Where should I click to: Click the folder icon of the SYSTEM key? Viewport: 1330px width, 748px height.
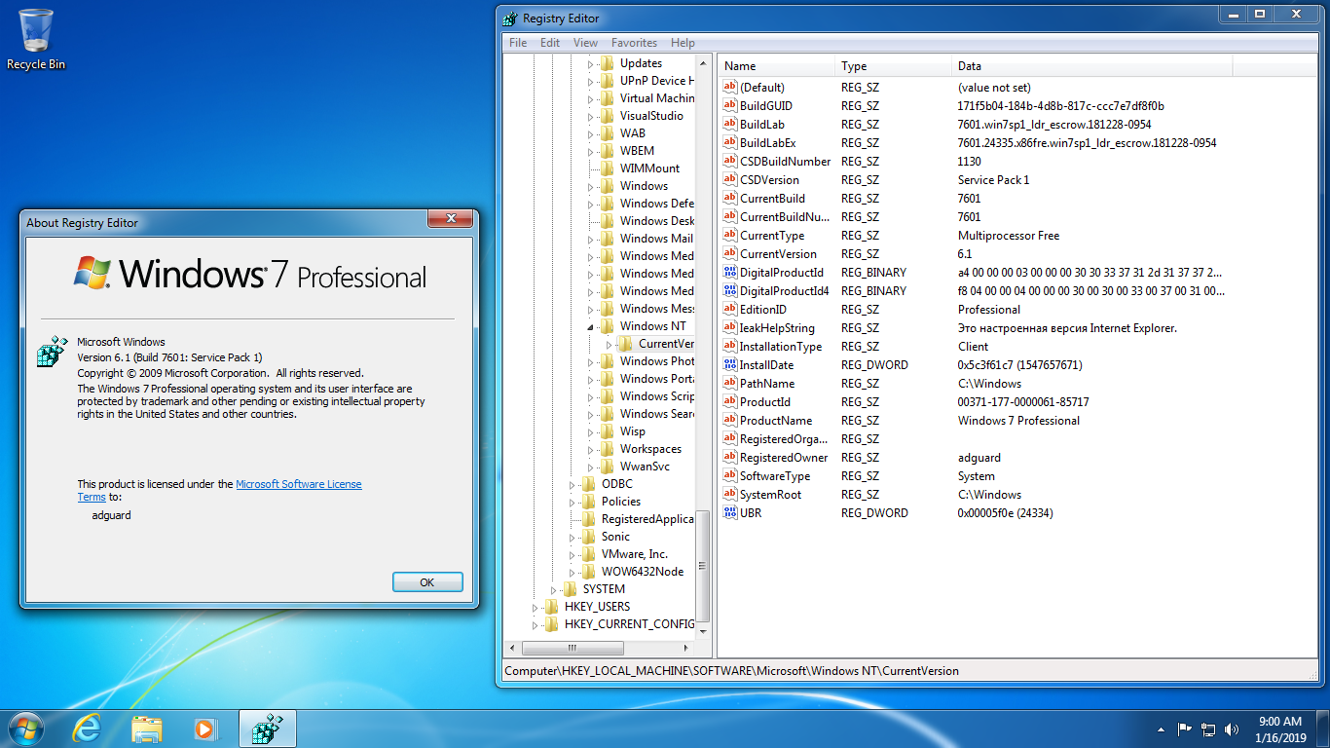point(571,588)
